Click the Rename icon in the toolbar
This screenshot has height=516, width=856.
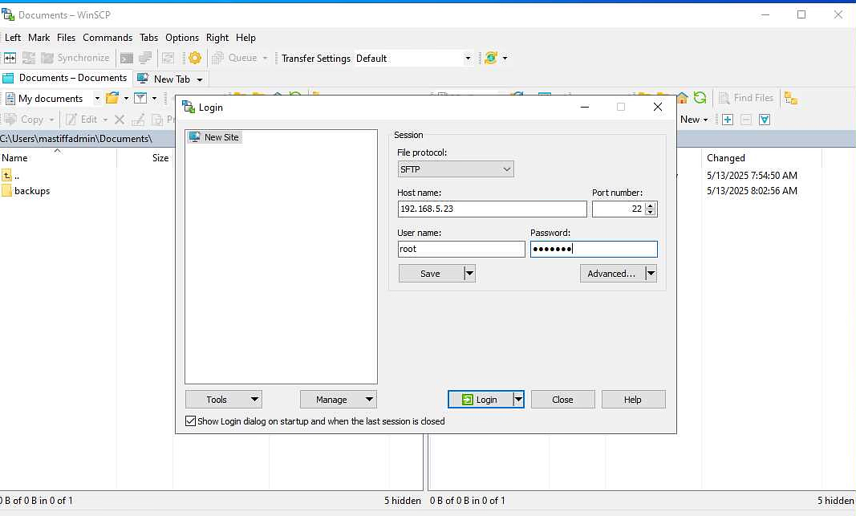point(138,120)
